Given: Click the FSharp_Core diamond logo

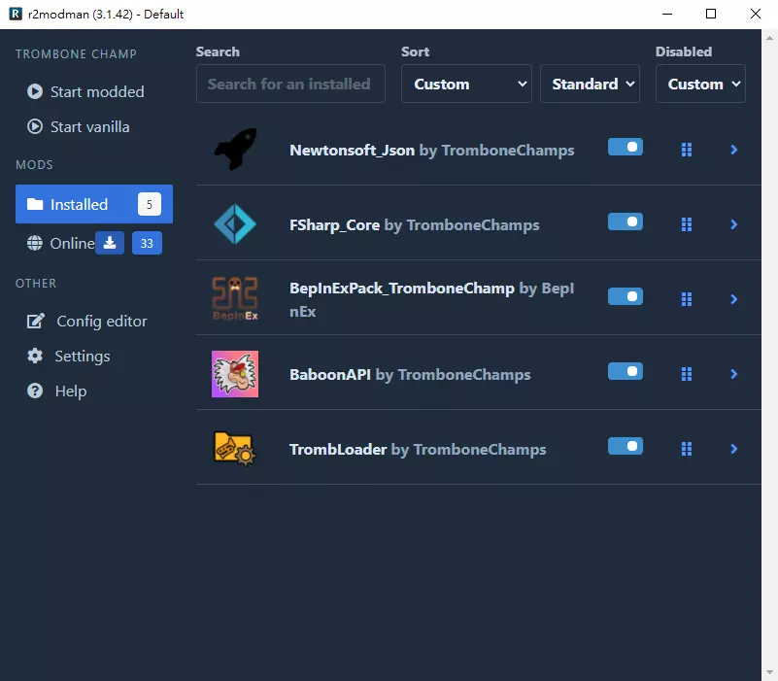Looking at the screenshot, I should 235,224.
